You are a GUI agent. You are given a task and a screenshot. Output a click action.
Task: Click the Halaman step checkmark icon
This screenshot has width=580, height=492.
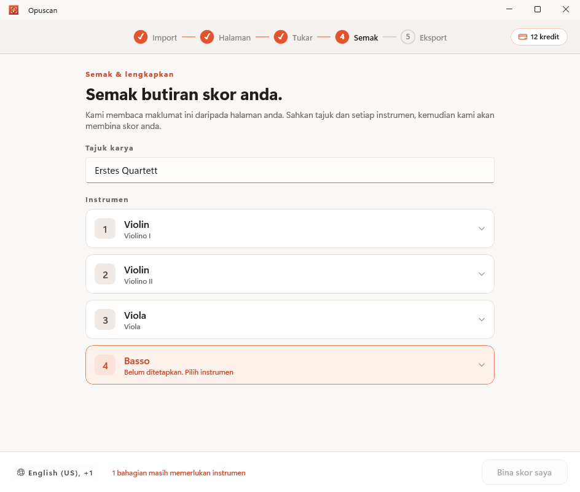(x=207, y=37)
